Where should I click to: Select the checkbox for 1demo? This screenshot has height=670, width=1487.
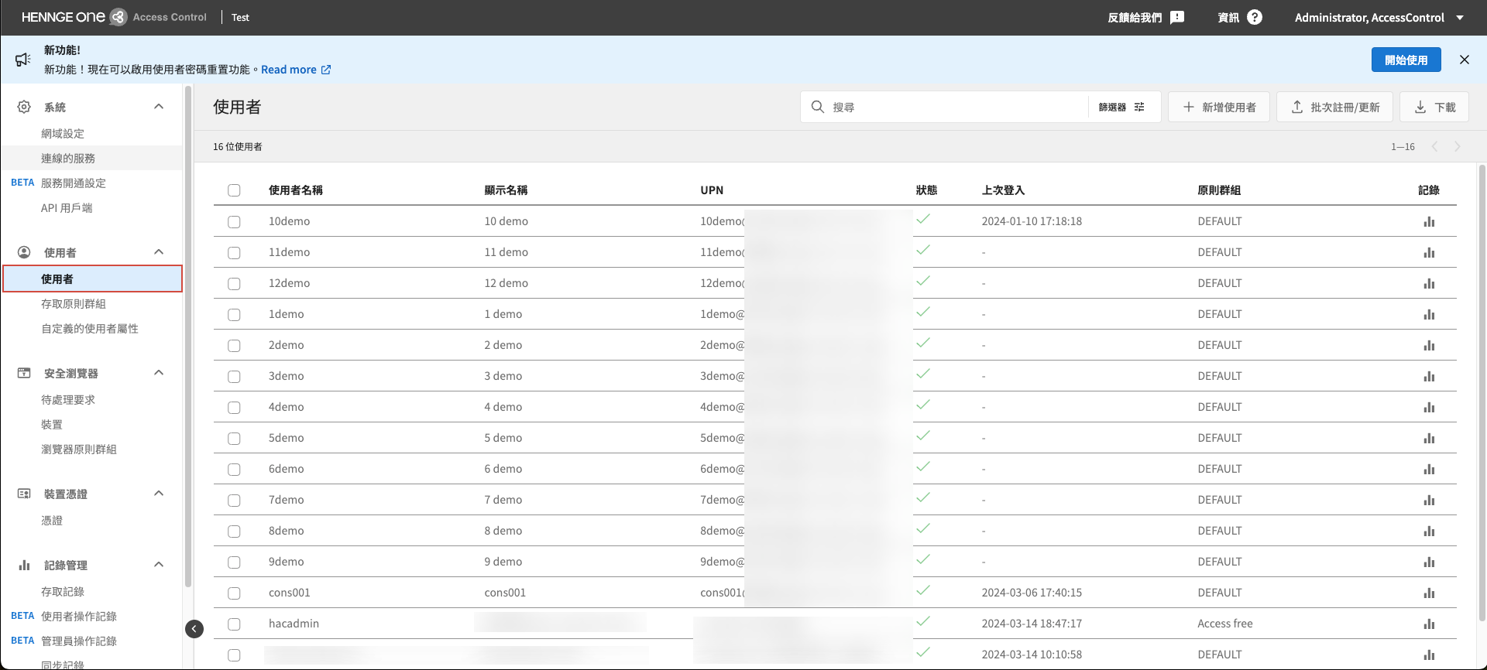coord(234,315)
